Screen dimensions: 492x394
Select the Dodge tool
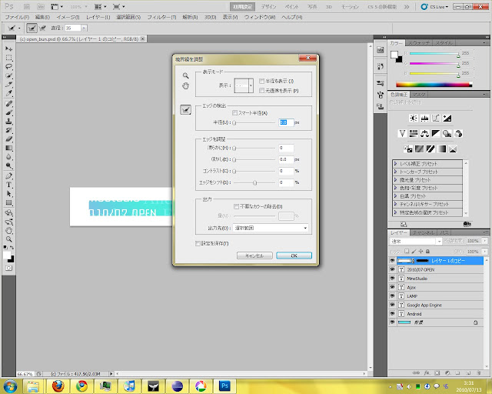pyautogui.click(x=8, y=165)
